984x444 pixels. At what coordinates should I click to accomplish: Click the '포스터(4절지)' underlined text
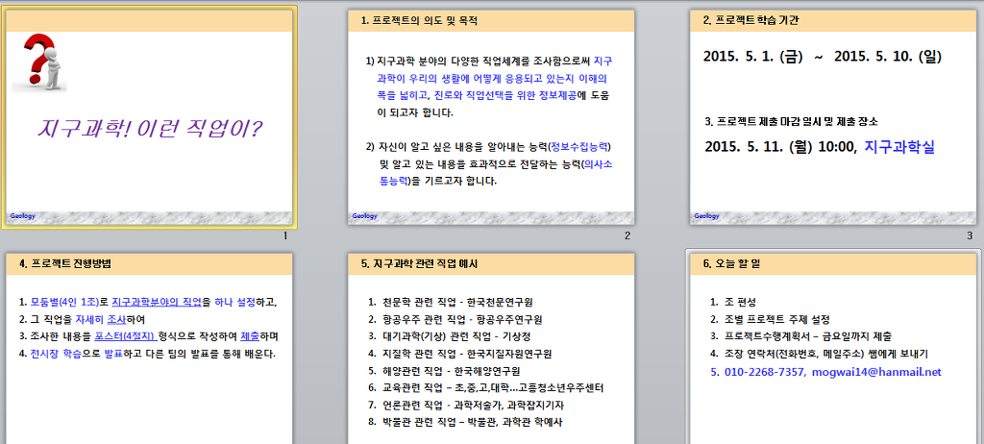126,335
